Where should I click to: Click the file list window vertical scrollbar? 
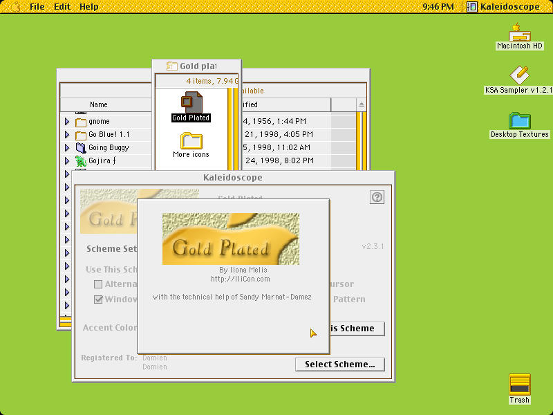(x=361, y=141)
